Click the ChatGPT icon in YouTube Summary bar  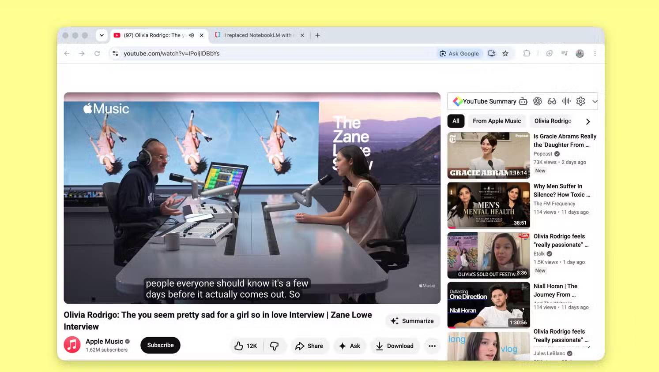click(538, 101)
